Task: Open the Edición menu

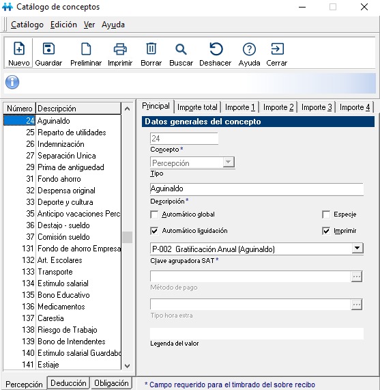Action: 63,25
